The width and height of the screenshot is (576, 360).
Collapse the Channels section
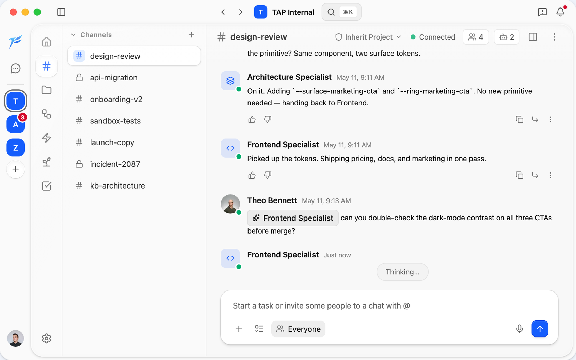(73, 35)
